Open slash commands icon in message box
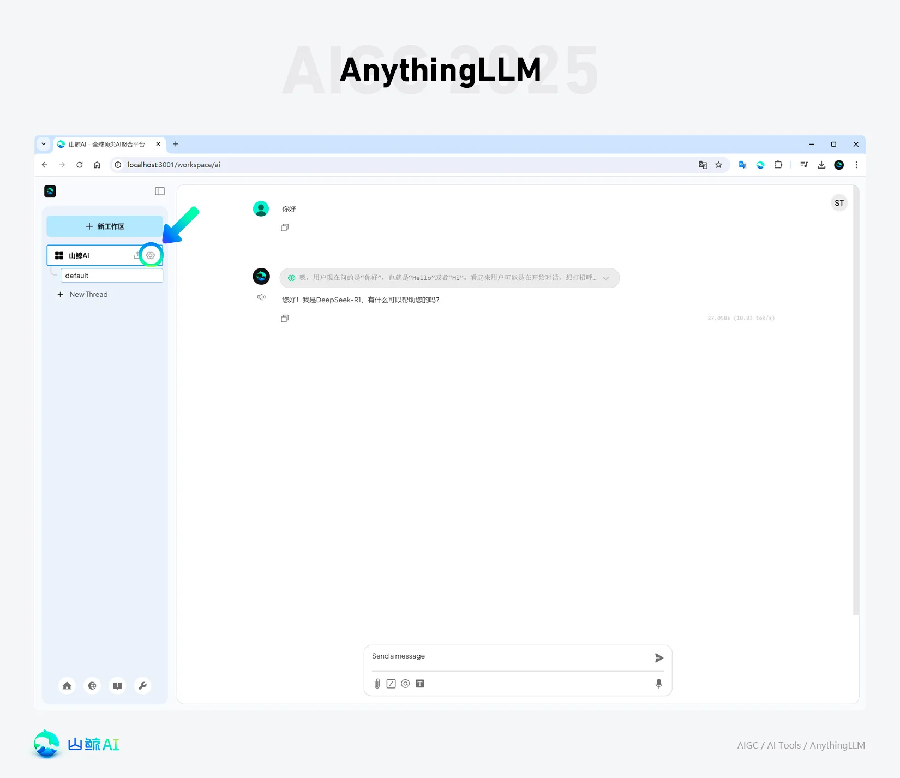The image size is (900, 778). click(391, 684)
